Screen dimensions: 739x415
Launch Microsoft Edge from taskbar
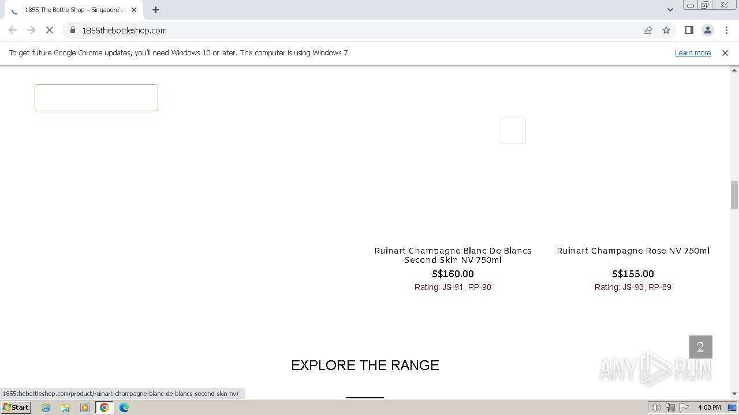tap(124, 408)
